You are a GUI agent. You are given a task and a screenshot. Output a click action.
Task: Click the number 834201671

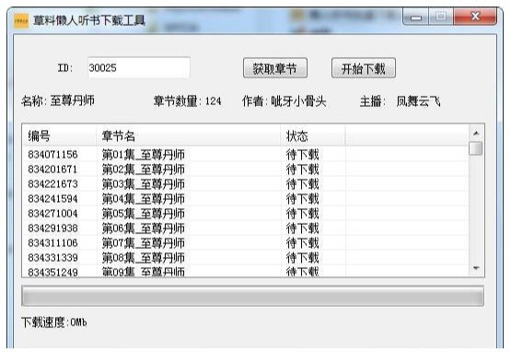coord(52,169)
